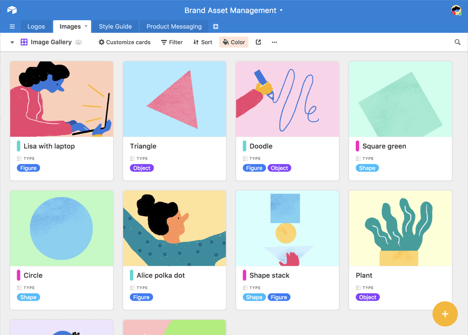Open the hamburger tables list menu

click(12, 26)
